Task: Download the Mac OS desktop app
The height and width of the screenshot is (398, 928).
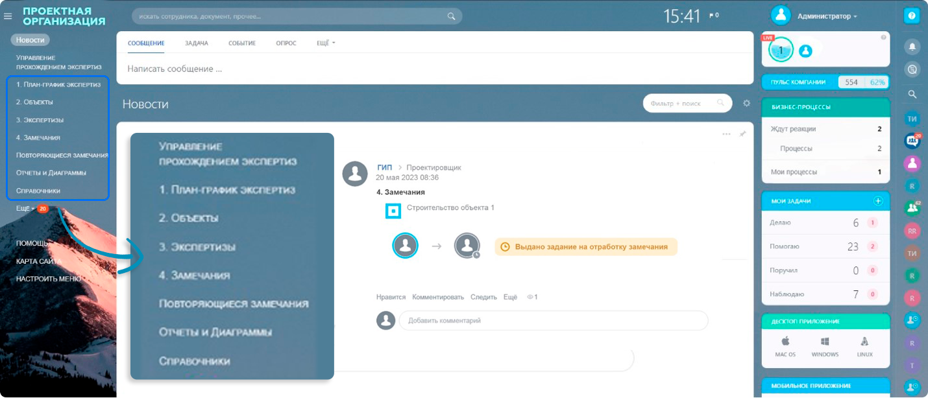Action: [785, 346]
